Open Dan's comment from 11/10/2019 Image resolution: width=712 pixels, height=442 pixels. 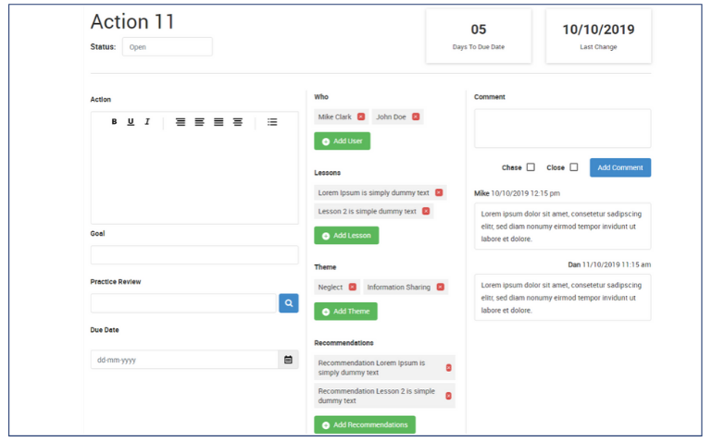[563, 298]
